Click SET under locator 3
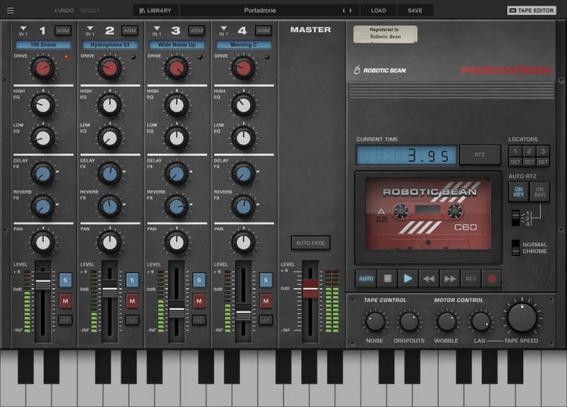This screenshot has width=567, height=407. pyautogui.click(x=543, y=162)
